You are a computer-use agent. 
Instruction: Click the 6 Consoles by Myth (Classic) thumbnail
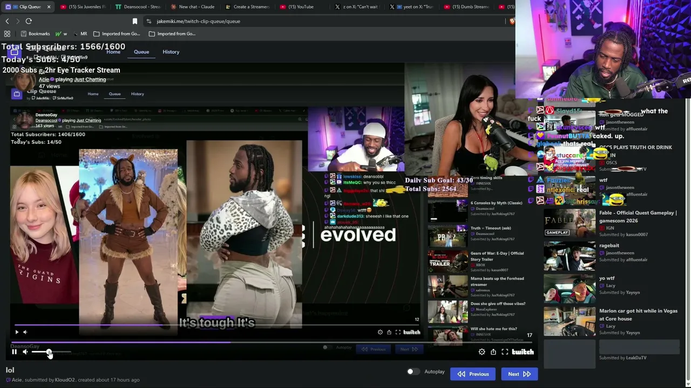tap(448, 210)
